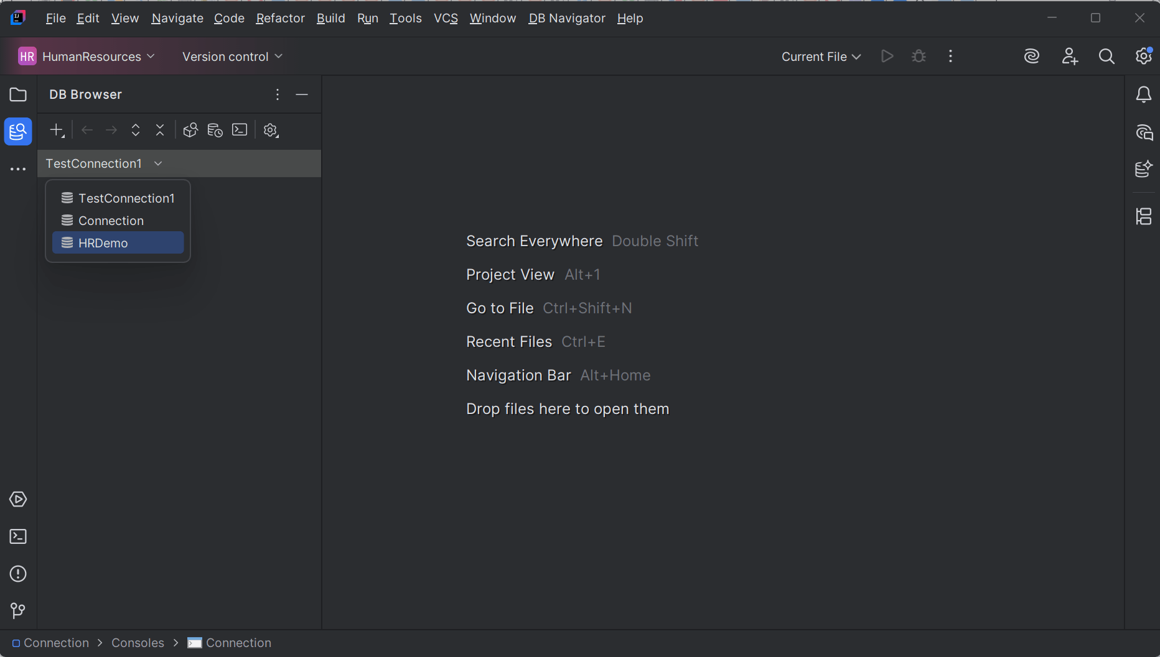
Task: Open the Problems tool window
Action: click(x=17, y=573)
